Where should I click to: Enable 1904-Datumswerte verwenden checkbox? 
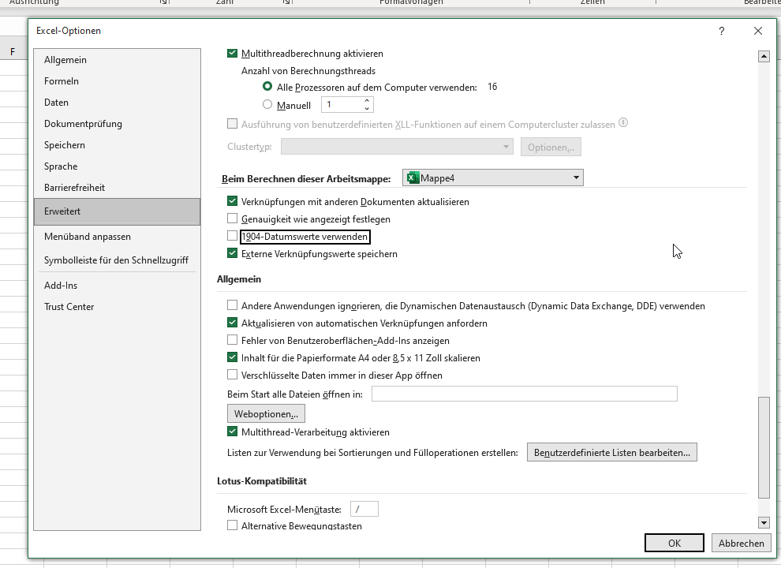pos(232,236)
